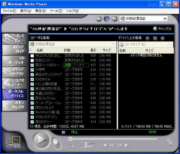Screen dimensions: 180x154
Task: Uncheck the 大寒町 track checkbox
Action: [32, 70]
